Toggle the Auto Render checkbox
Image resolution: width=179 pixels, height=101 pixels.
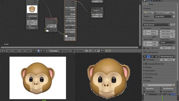[73, 51]
